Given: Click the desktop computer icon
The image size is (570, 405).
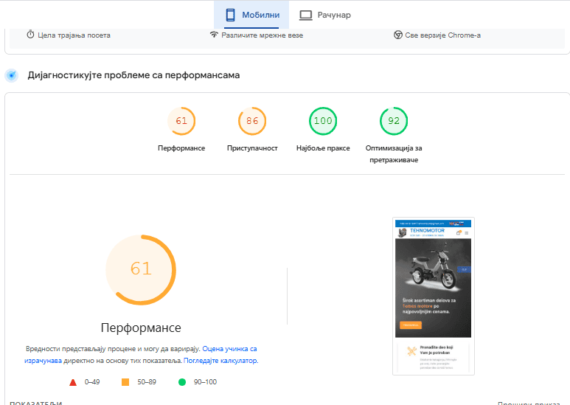Looking at the screenshot, I should 305,15.
